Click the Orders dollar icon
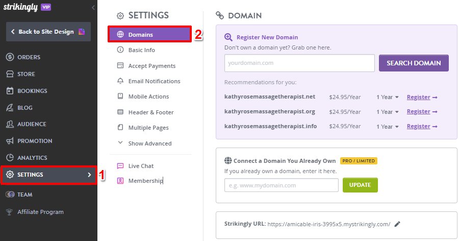The width and height of the screenshot is (459, 241). [10, 57]
